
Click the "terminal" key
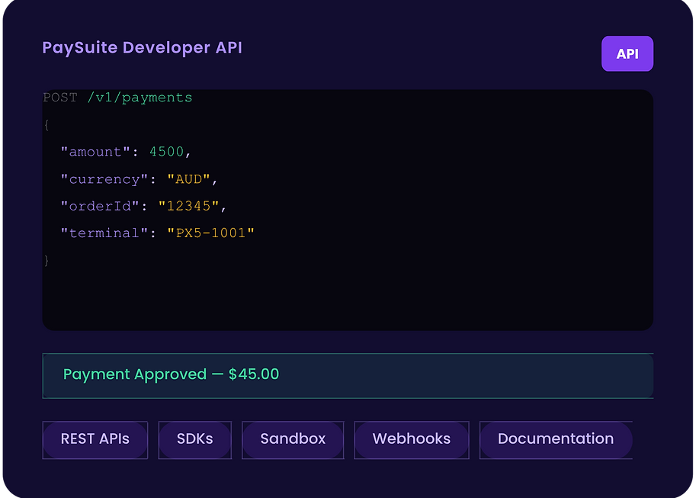(x=104, y=233)
